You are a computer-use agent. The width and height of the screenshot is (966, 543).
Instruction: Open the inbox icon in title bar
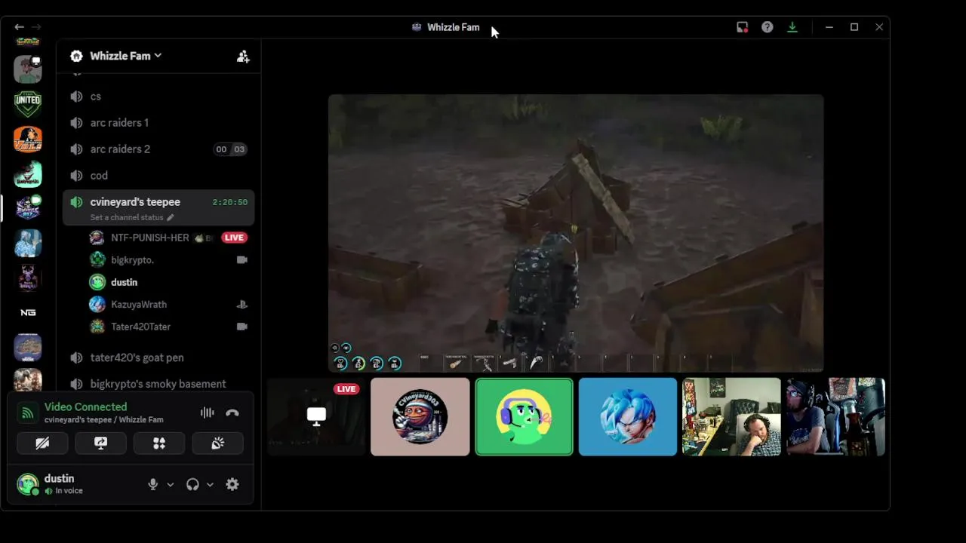[743, 27]
